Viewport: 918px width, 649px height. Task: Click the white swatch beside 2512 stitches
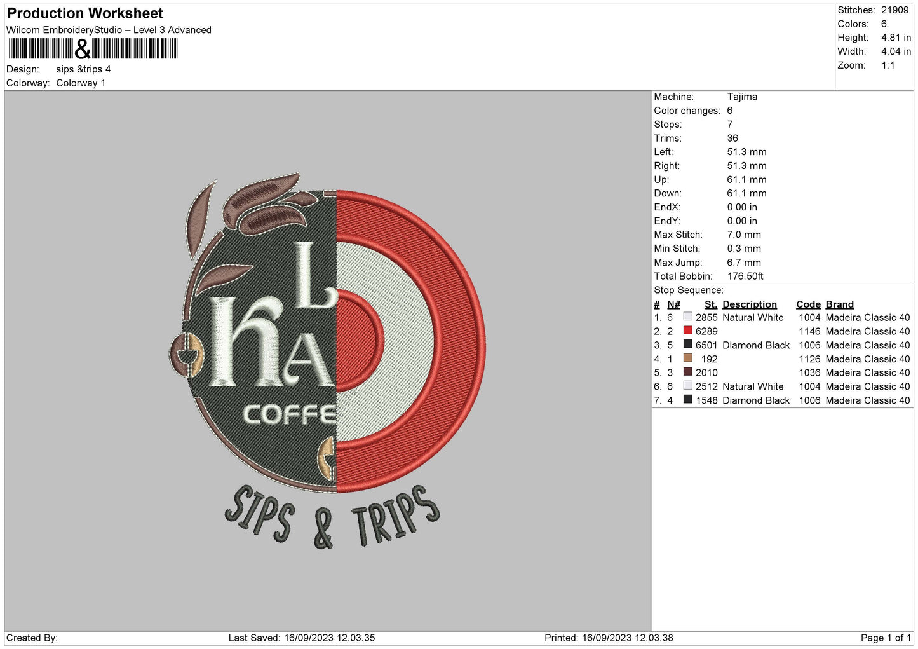pyautogui.click(x=687, y=386)
